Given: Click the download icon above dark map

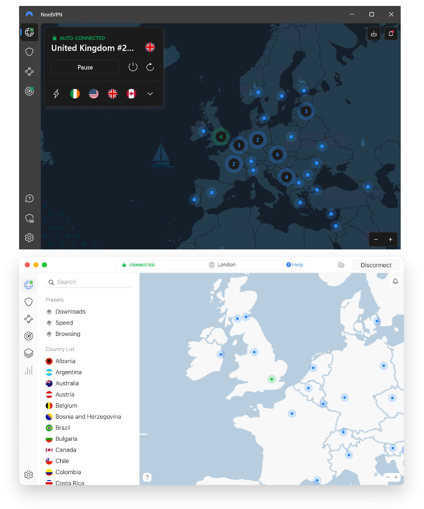Looking at the screenshot, I should pyautogui.click(x=374, y=34).
